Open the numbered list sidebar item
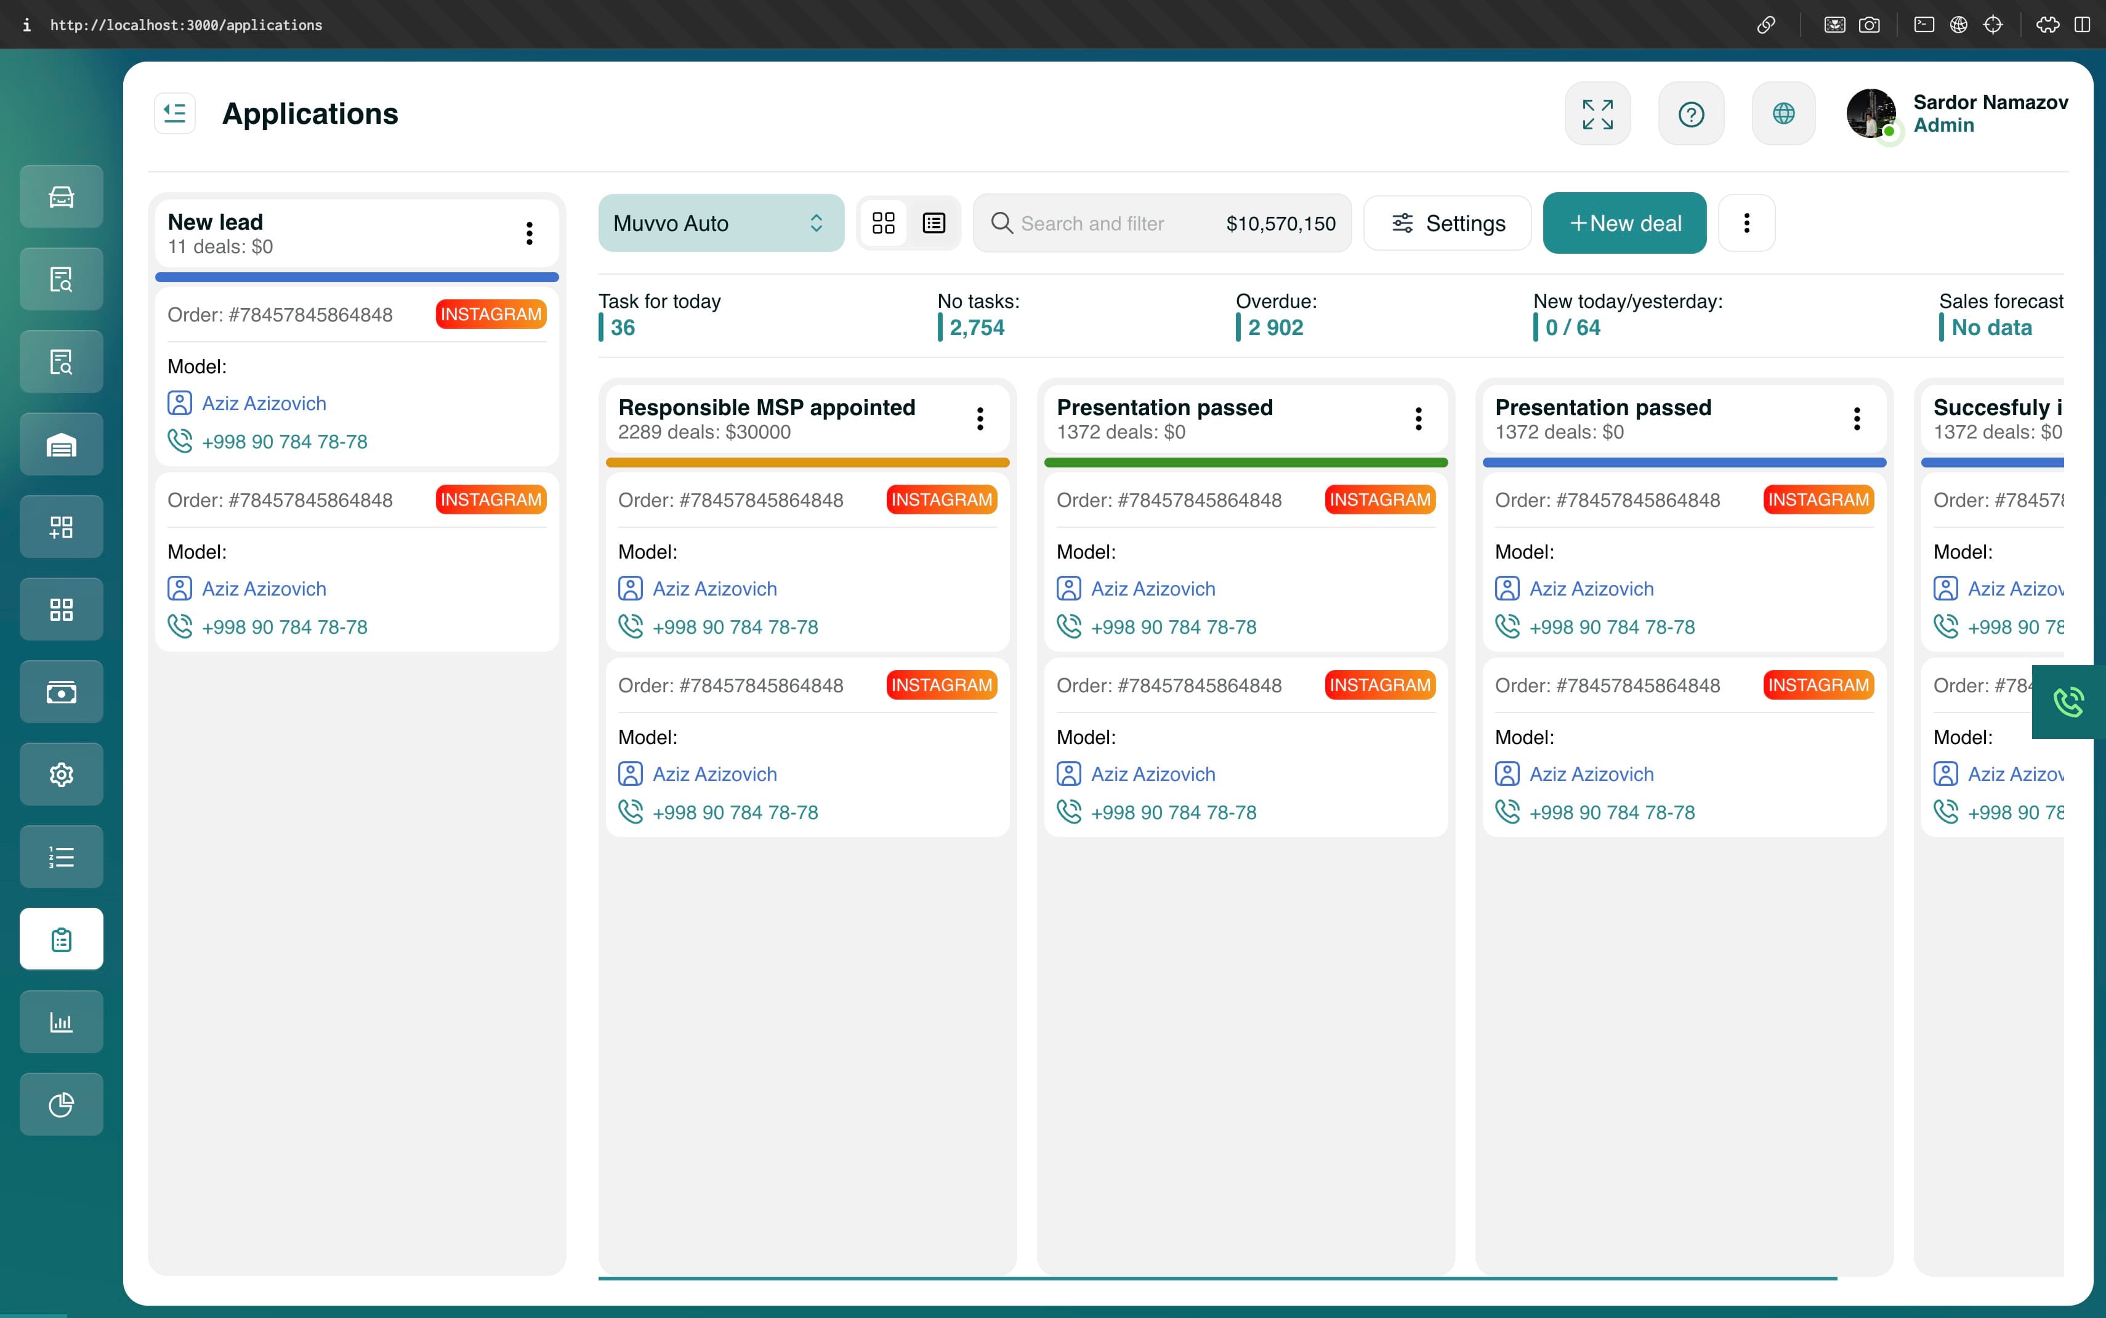2106x1318 pixels. (x=61, y=857)
